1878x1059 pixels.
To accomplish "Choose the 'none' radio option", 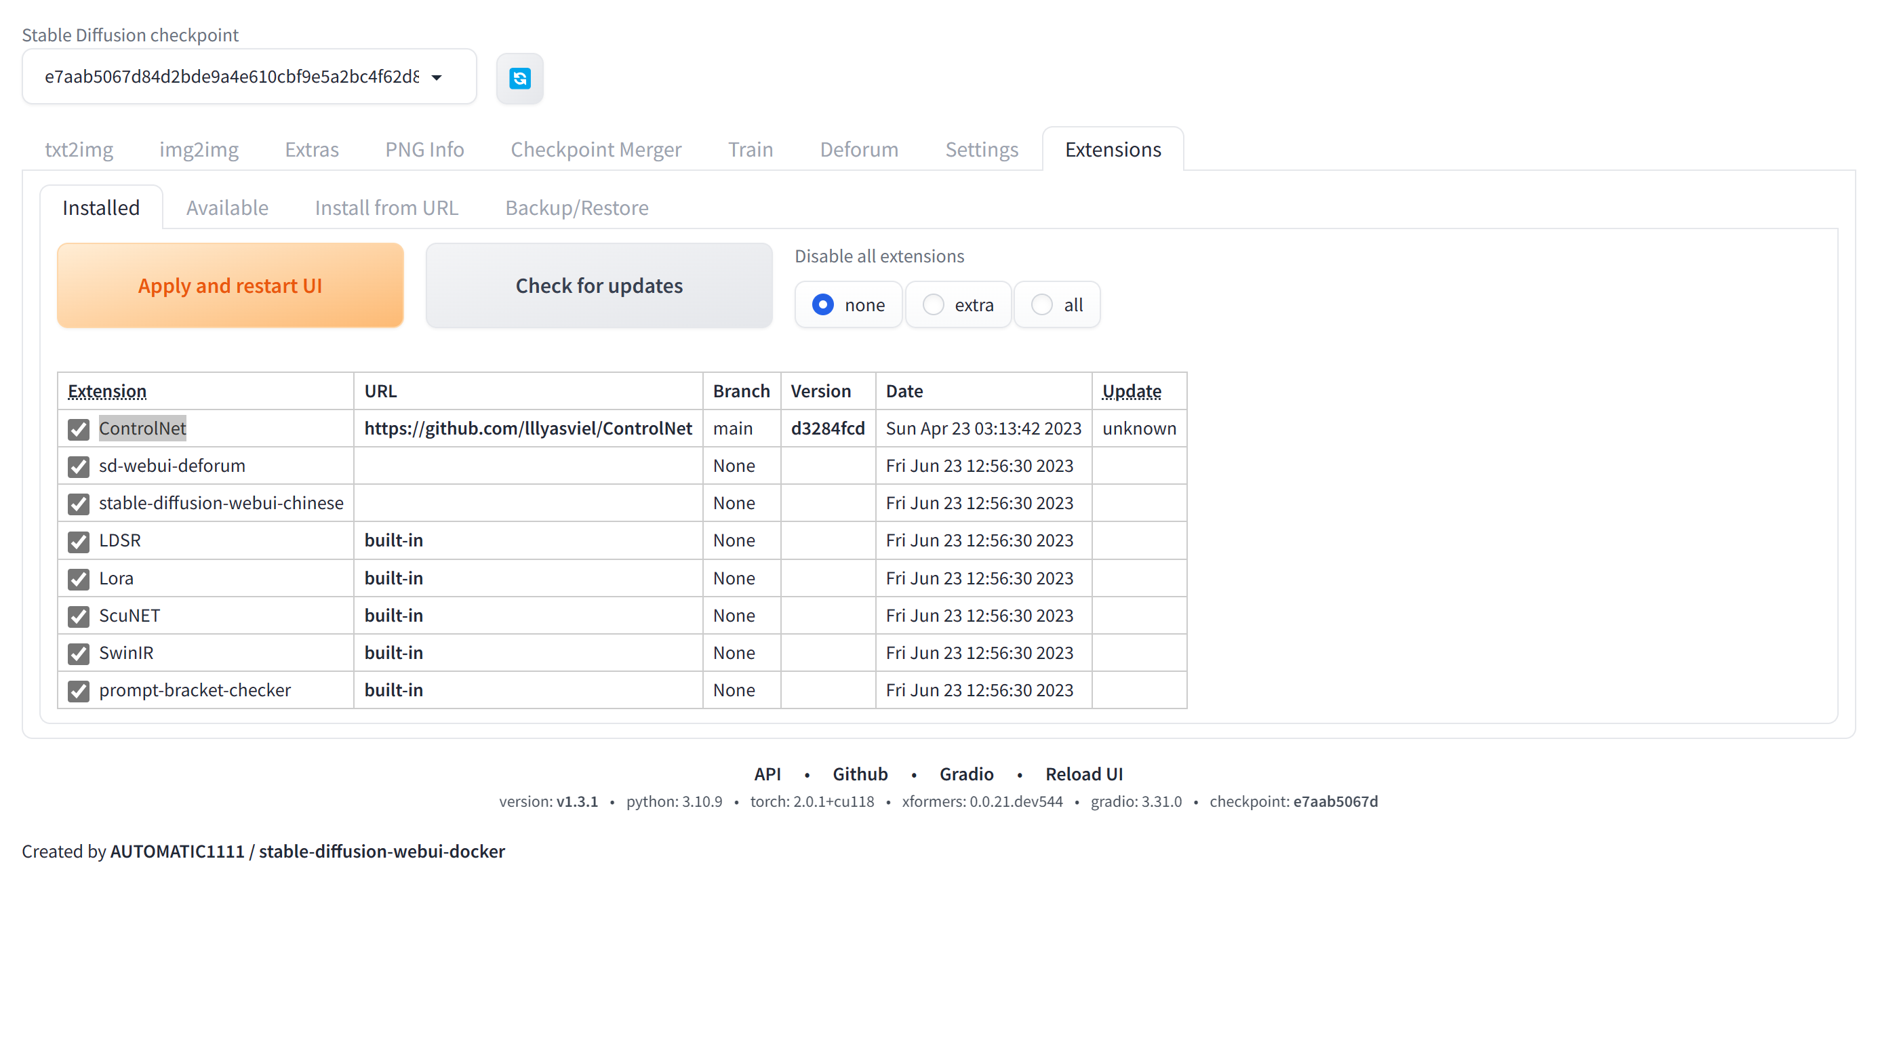I will coord(823,304).
